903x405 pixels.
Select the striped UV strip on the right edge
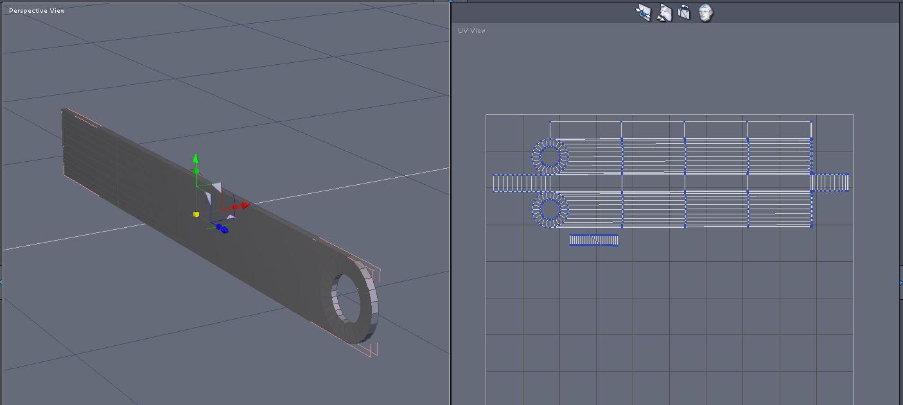tap(830, 182)
